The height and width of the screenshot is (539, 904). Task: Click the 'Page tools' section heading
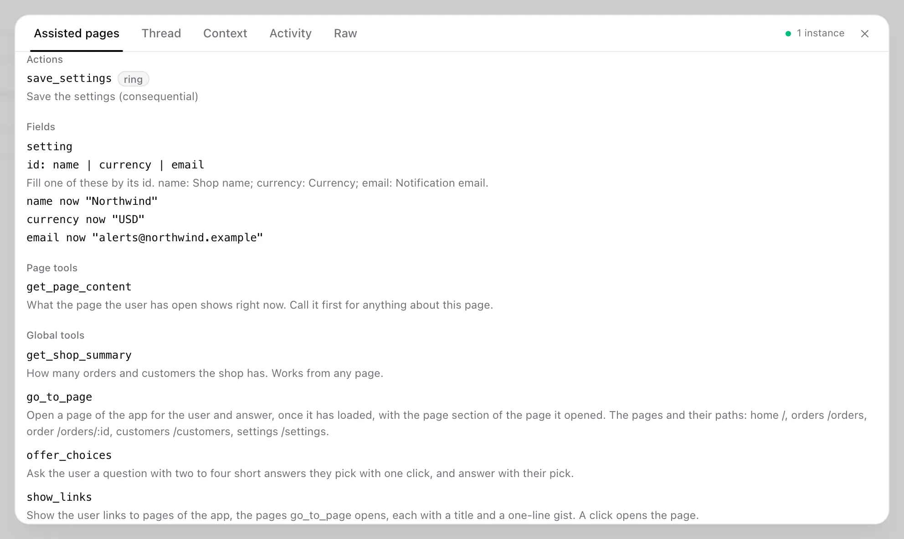tap(52, 268)
